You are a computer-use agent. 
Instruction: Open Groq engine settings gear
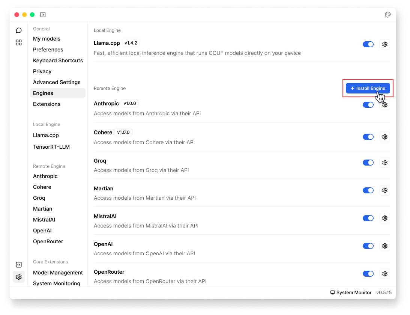[x=384, y=163]
